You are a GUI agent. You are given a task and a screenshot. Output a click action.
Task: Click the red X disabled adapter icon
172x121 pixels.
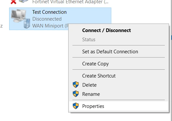point(13,2)
